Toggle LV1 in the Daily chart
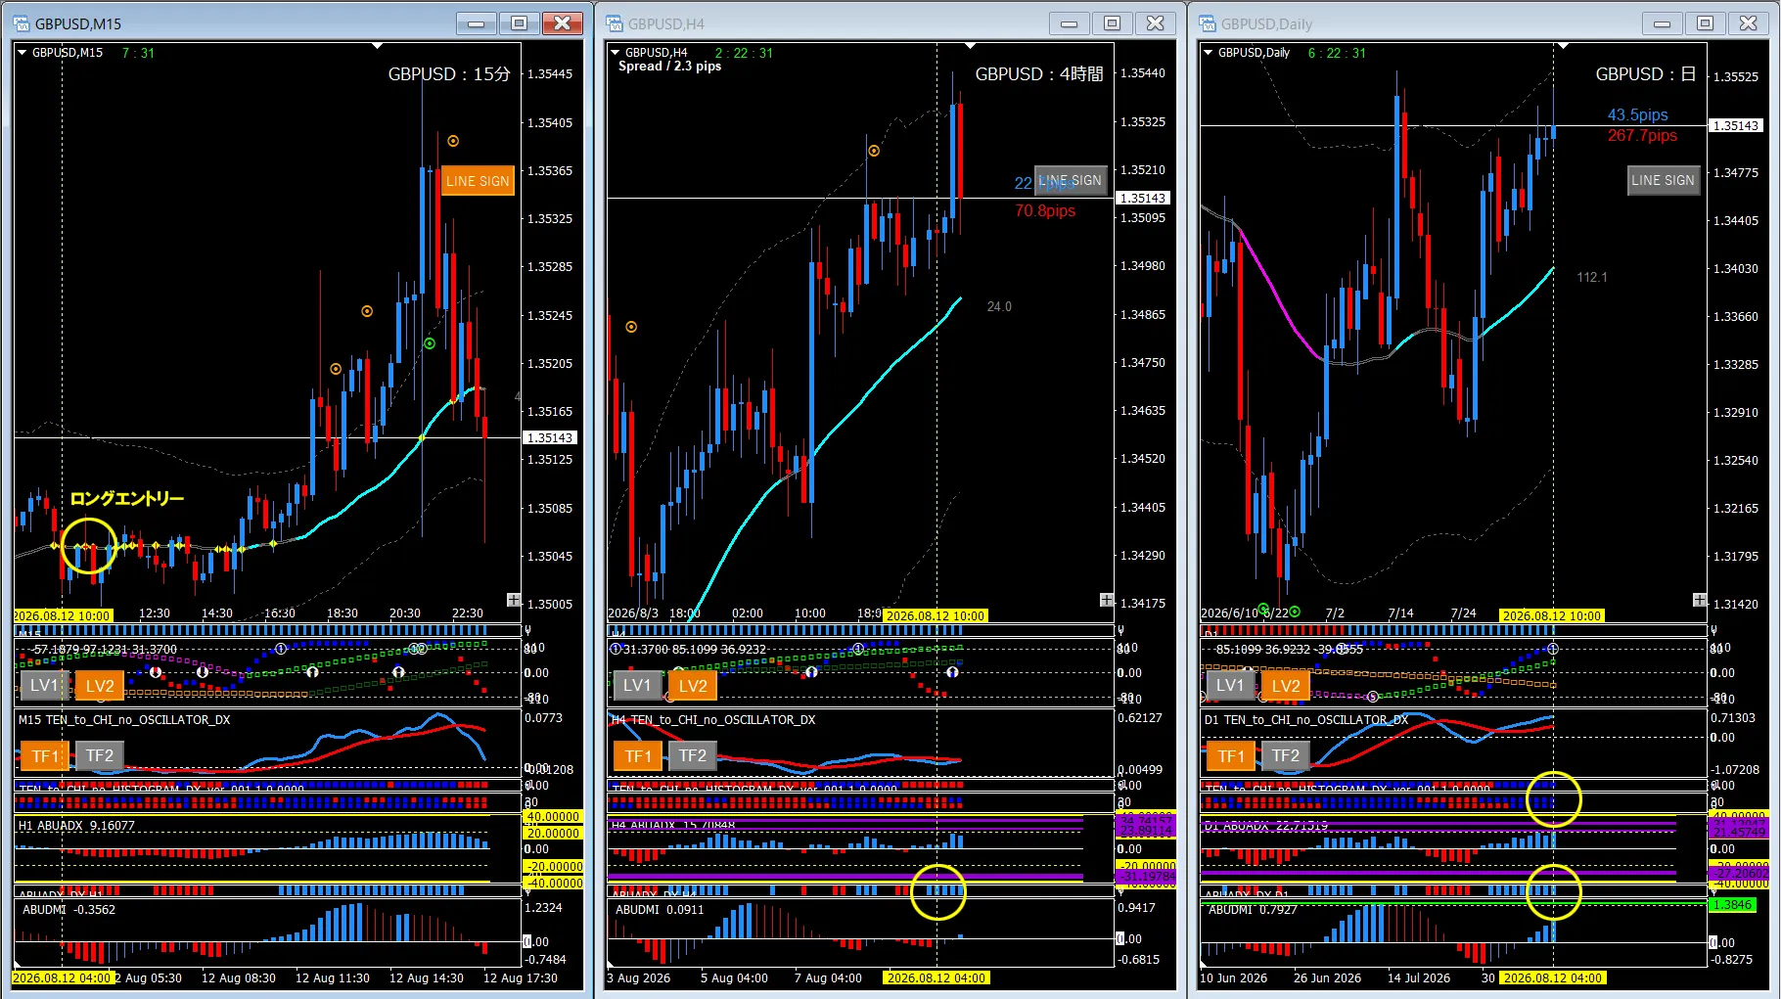Viewport: 1781px width, 999px height. (1230, 685)
